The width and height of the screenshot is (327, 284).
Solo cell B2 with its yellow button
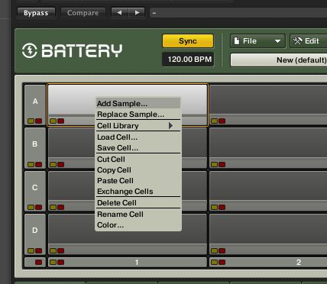[x=214, y=164]
